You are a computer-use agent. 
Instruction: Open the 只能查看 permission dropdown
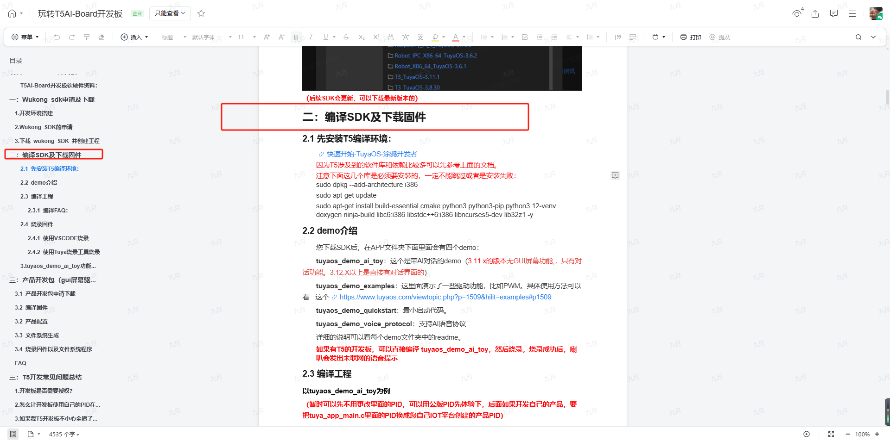coord(170,13)
